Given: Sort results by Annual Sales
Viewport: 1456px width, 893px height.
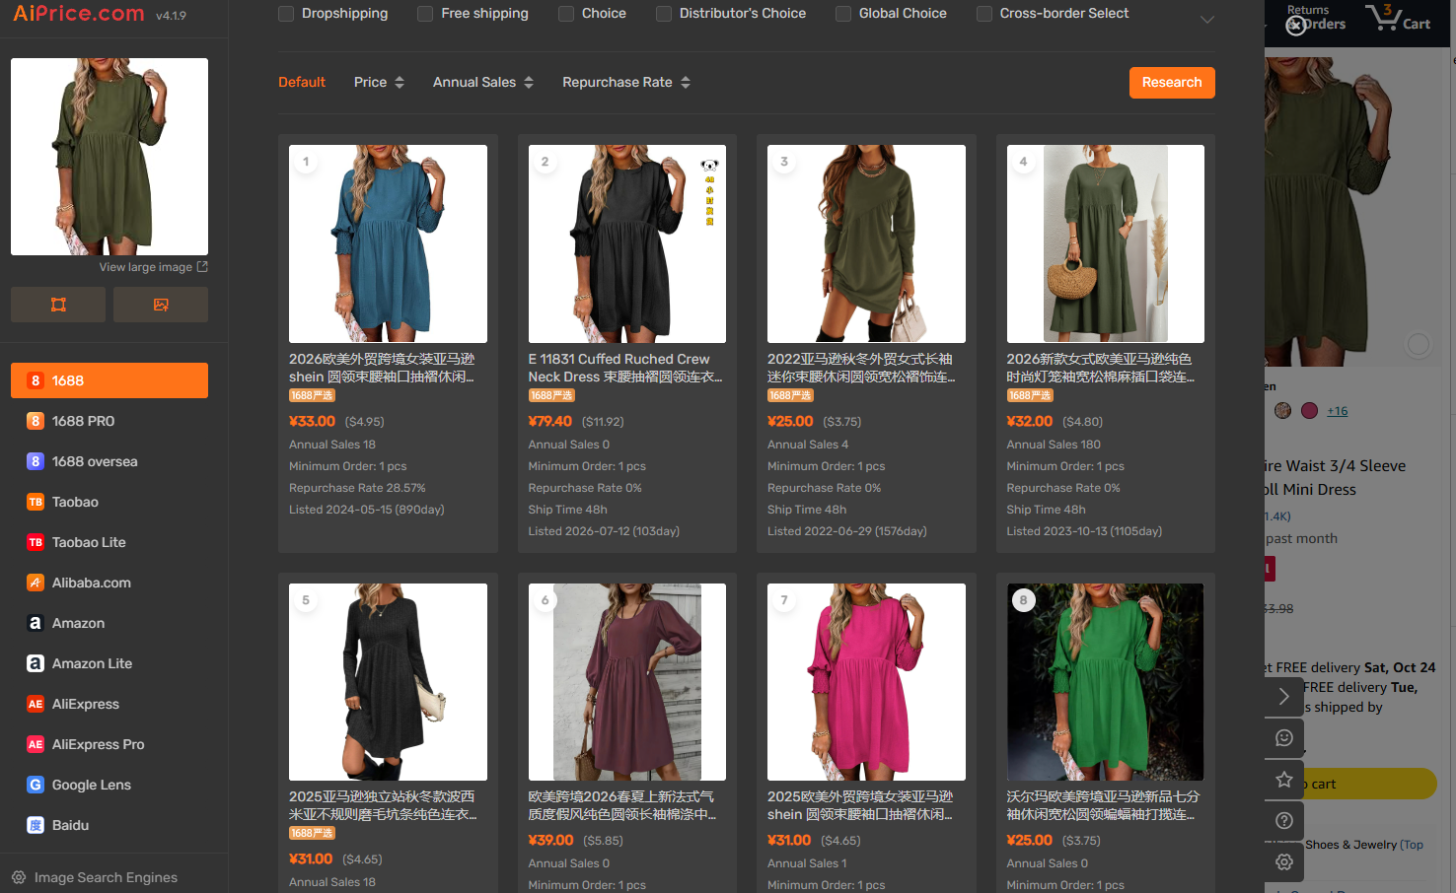Looking at the screenshot, I should 483,82.
